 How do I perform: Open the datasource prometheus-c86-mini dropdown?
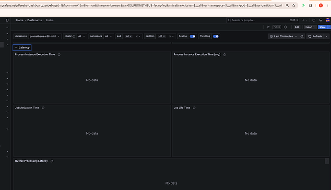pyautogui.click(x=45, y=36)
